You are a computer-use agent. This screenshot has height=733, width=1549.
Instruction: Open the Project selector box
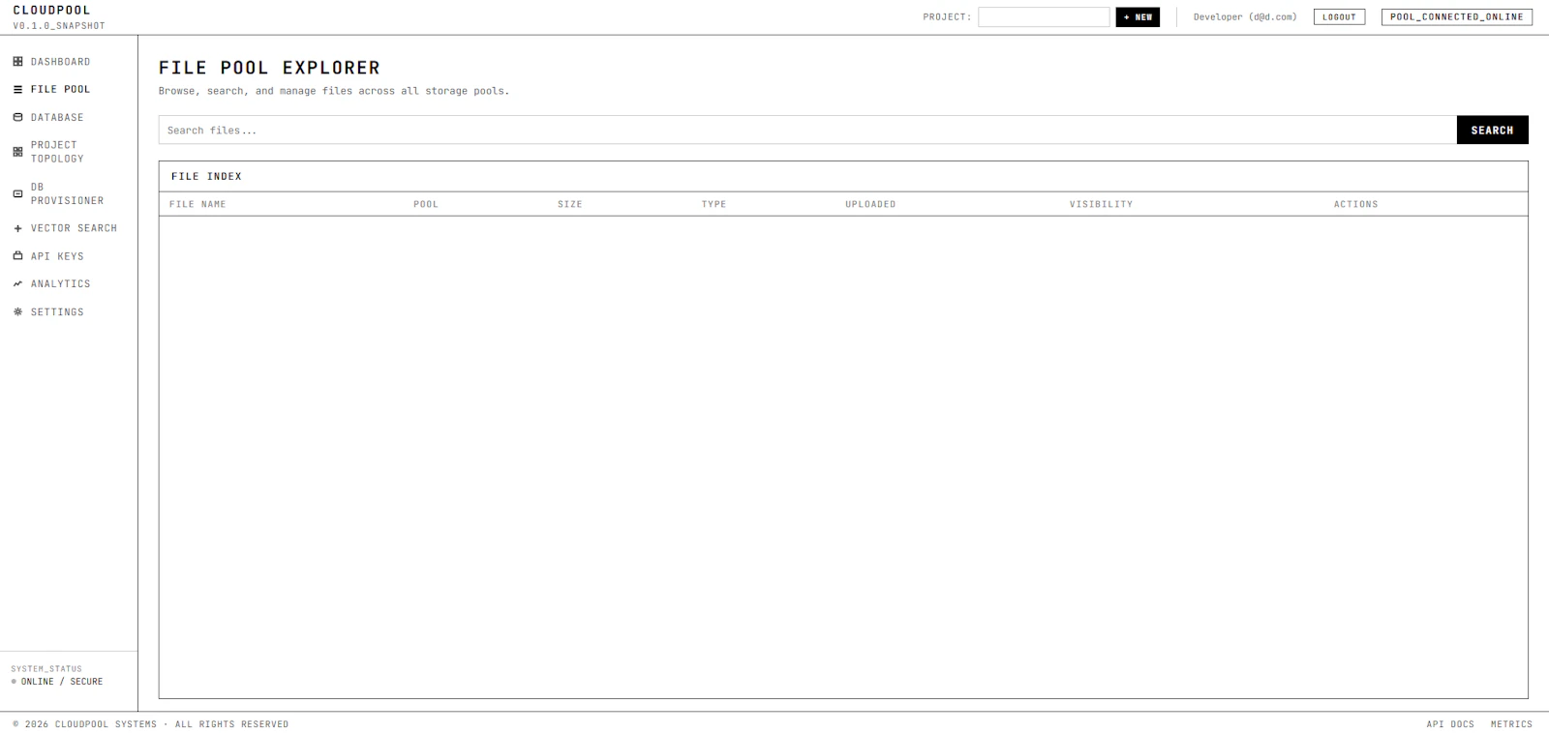[x=1044, y=16]
